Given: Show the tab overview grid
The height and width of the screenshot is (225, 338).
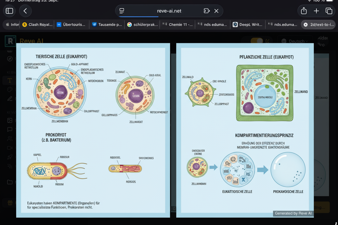Looking at the screenshot, I should pyautogui.click(x=329, y=11).
